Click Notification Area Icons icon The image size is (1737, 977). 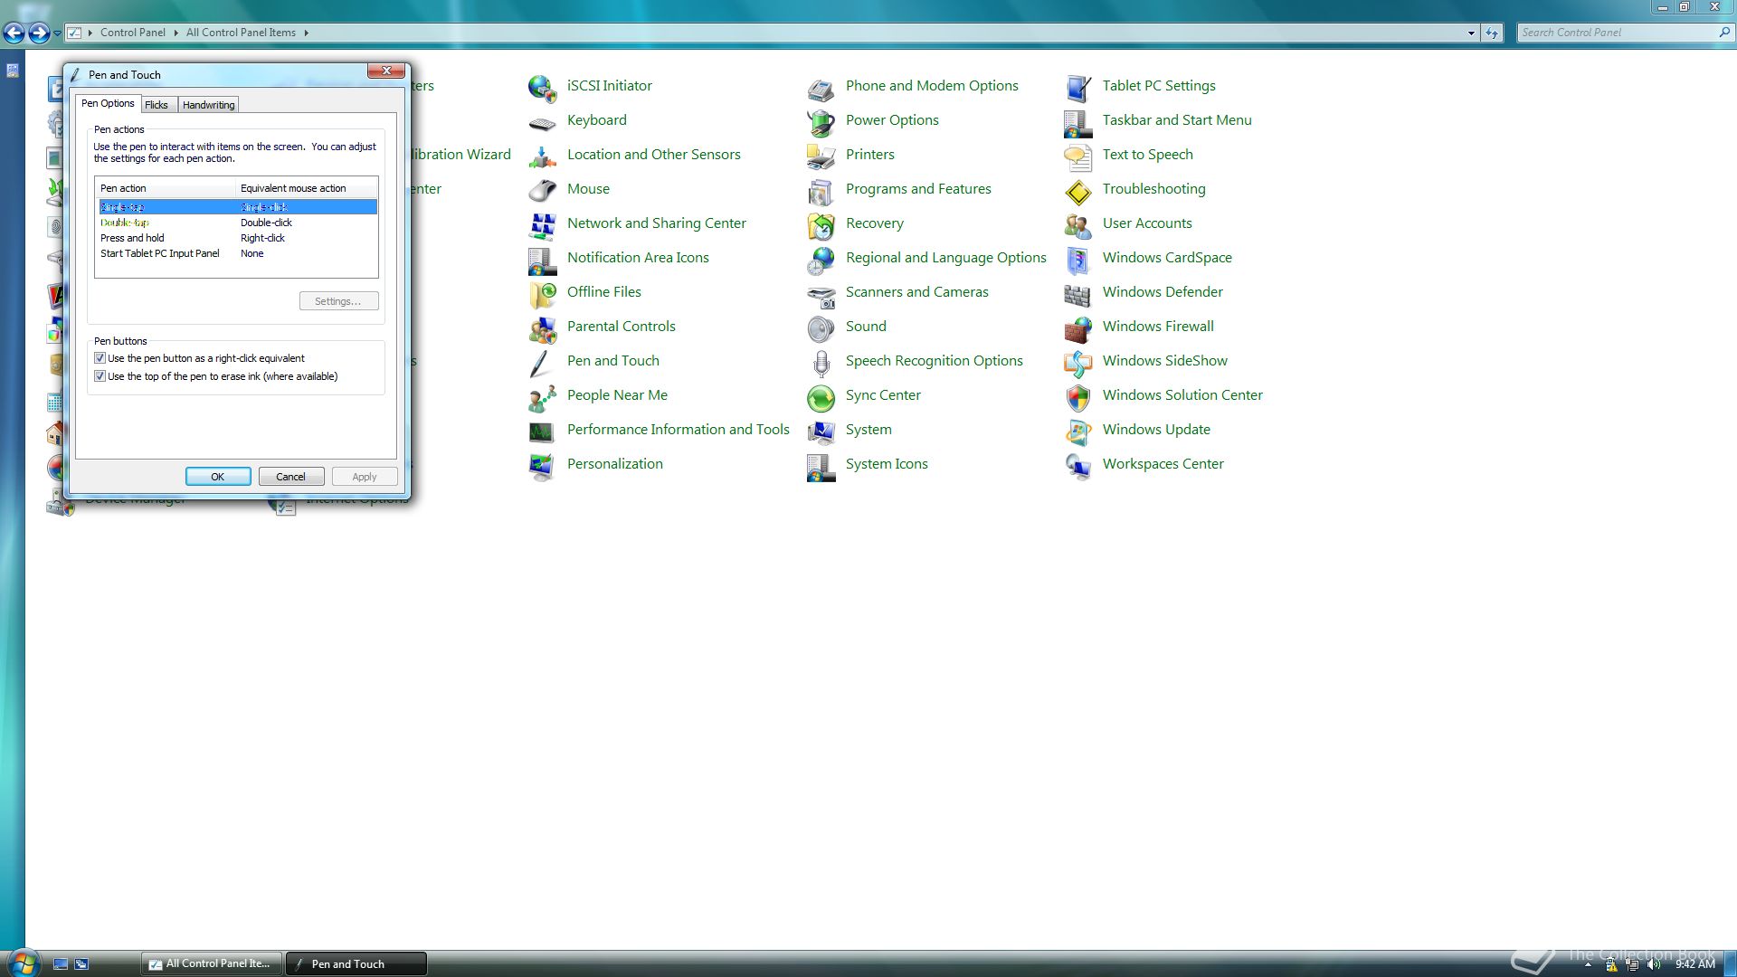click(x=542, y=260)
